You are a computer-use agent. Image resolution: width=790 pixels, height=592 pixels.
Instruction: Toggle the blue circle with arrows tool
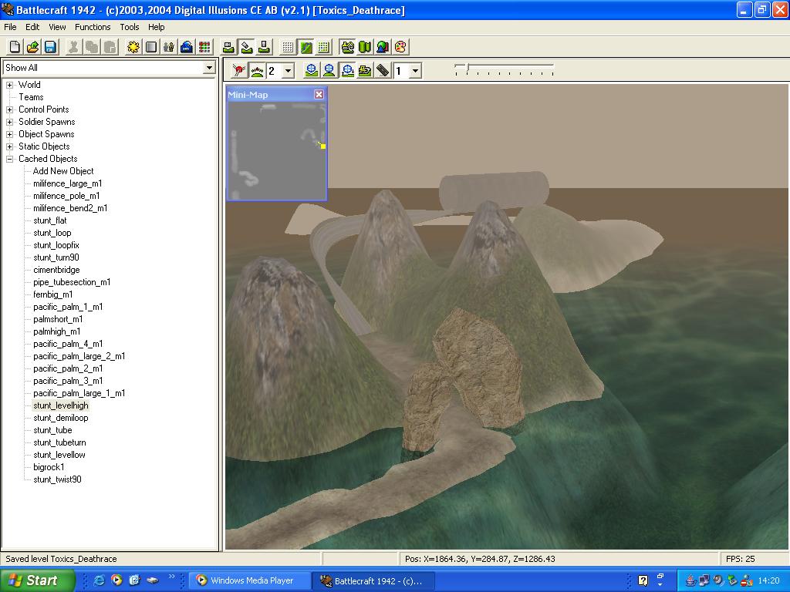point(347,70)
